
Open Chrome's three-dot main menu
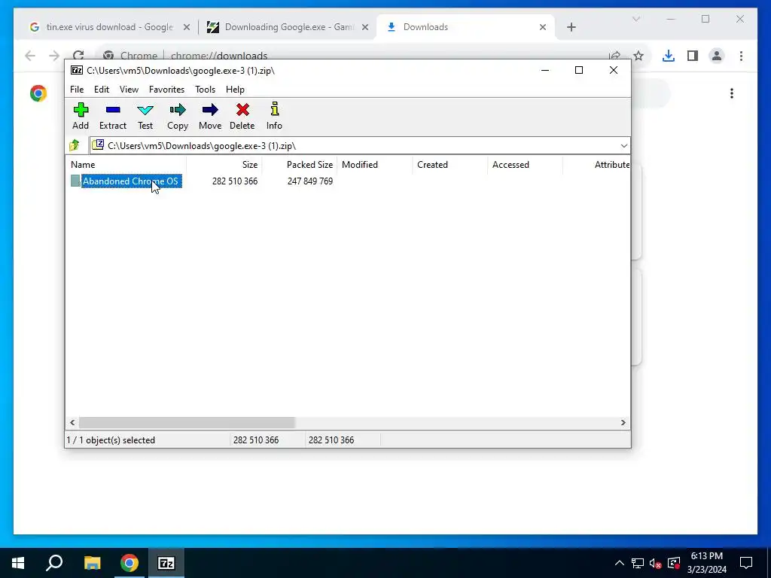pos(741,56)
